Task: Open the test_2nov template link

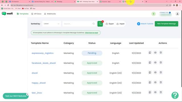Action: coord(37,93)
